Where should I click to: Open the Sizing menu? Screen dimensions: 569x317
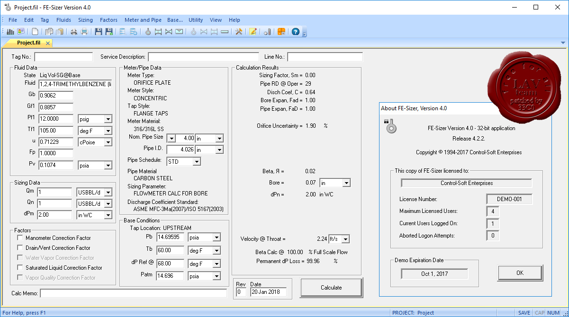[x=85, y=20]
